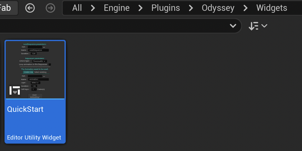This screenshot has height=151, width=302.
Task: Expand the chevron after the All breadcrumb
Action: click(93, 8)
